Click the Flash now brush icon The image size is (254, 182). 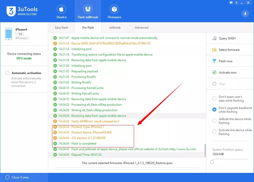click(214, 61)
